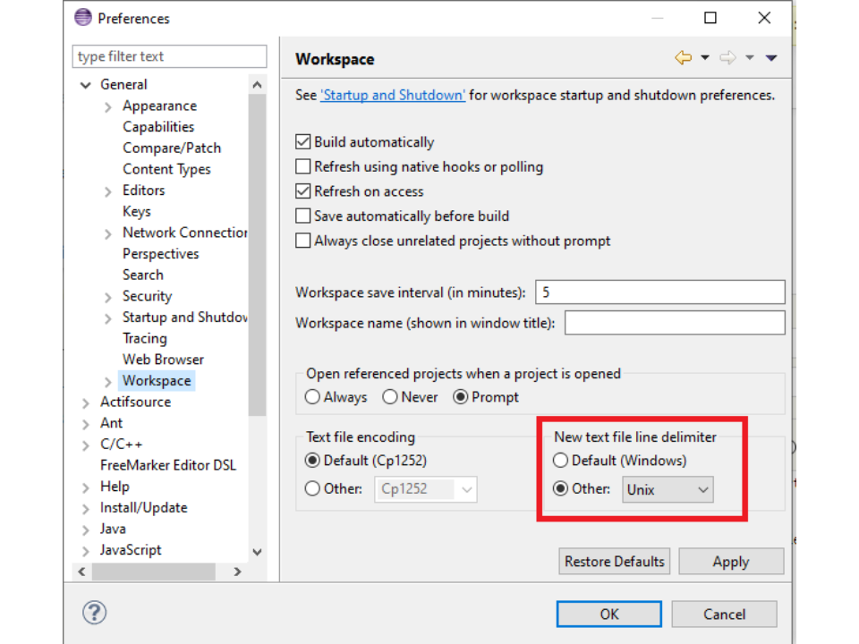
Task: Open the view menu triangle icon
Action: pos(771,58)
